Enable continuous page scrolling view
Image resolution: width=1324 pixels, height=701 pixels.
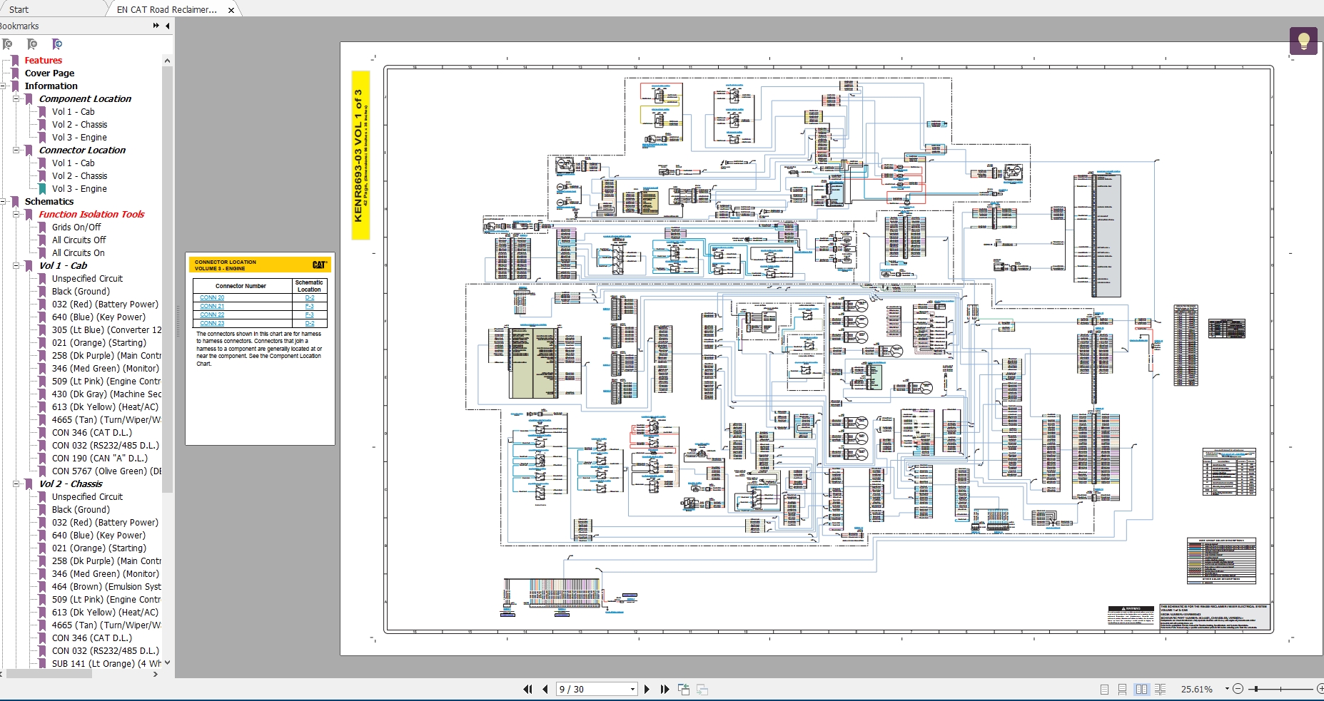(1122, 689)
